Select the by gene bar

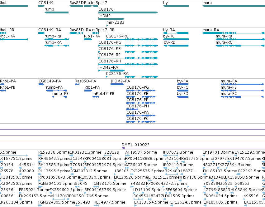176,6
